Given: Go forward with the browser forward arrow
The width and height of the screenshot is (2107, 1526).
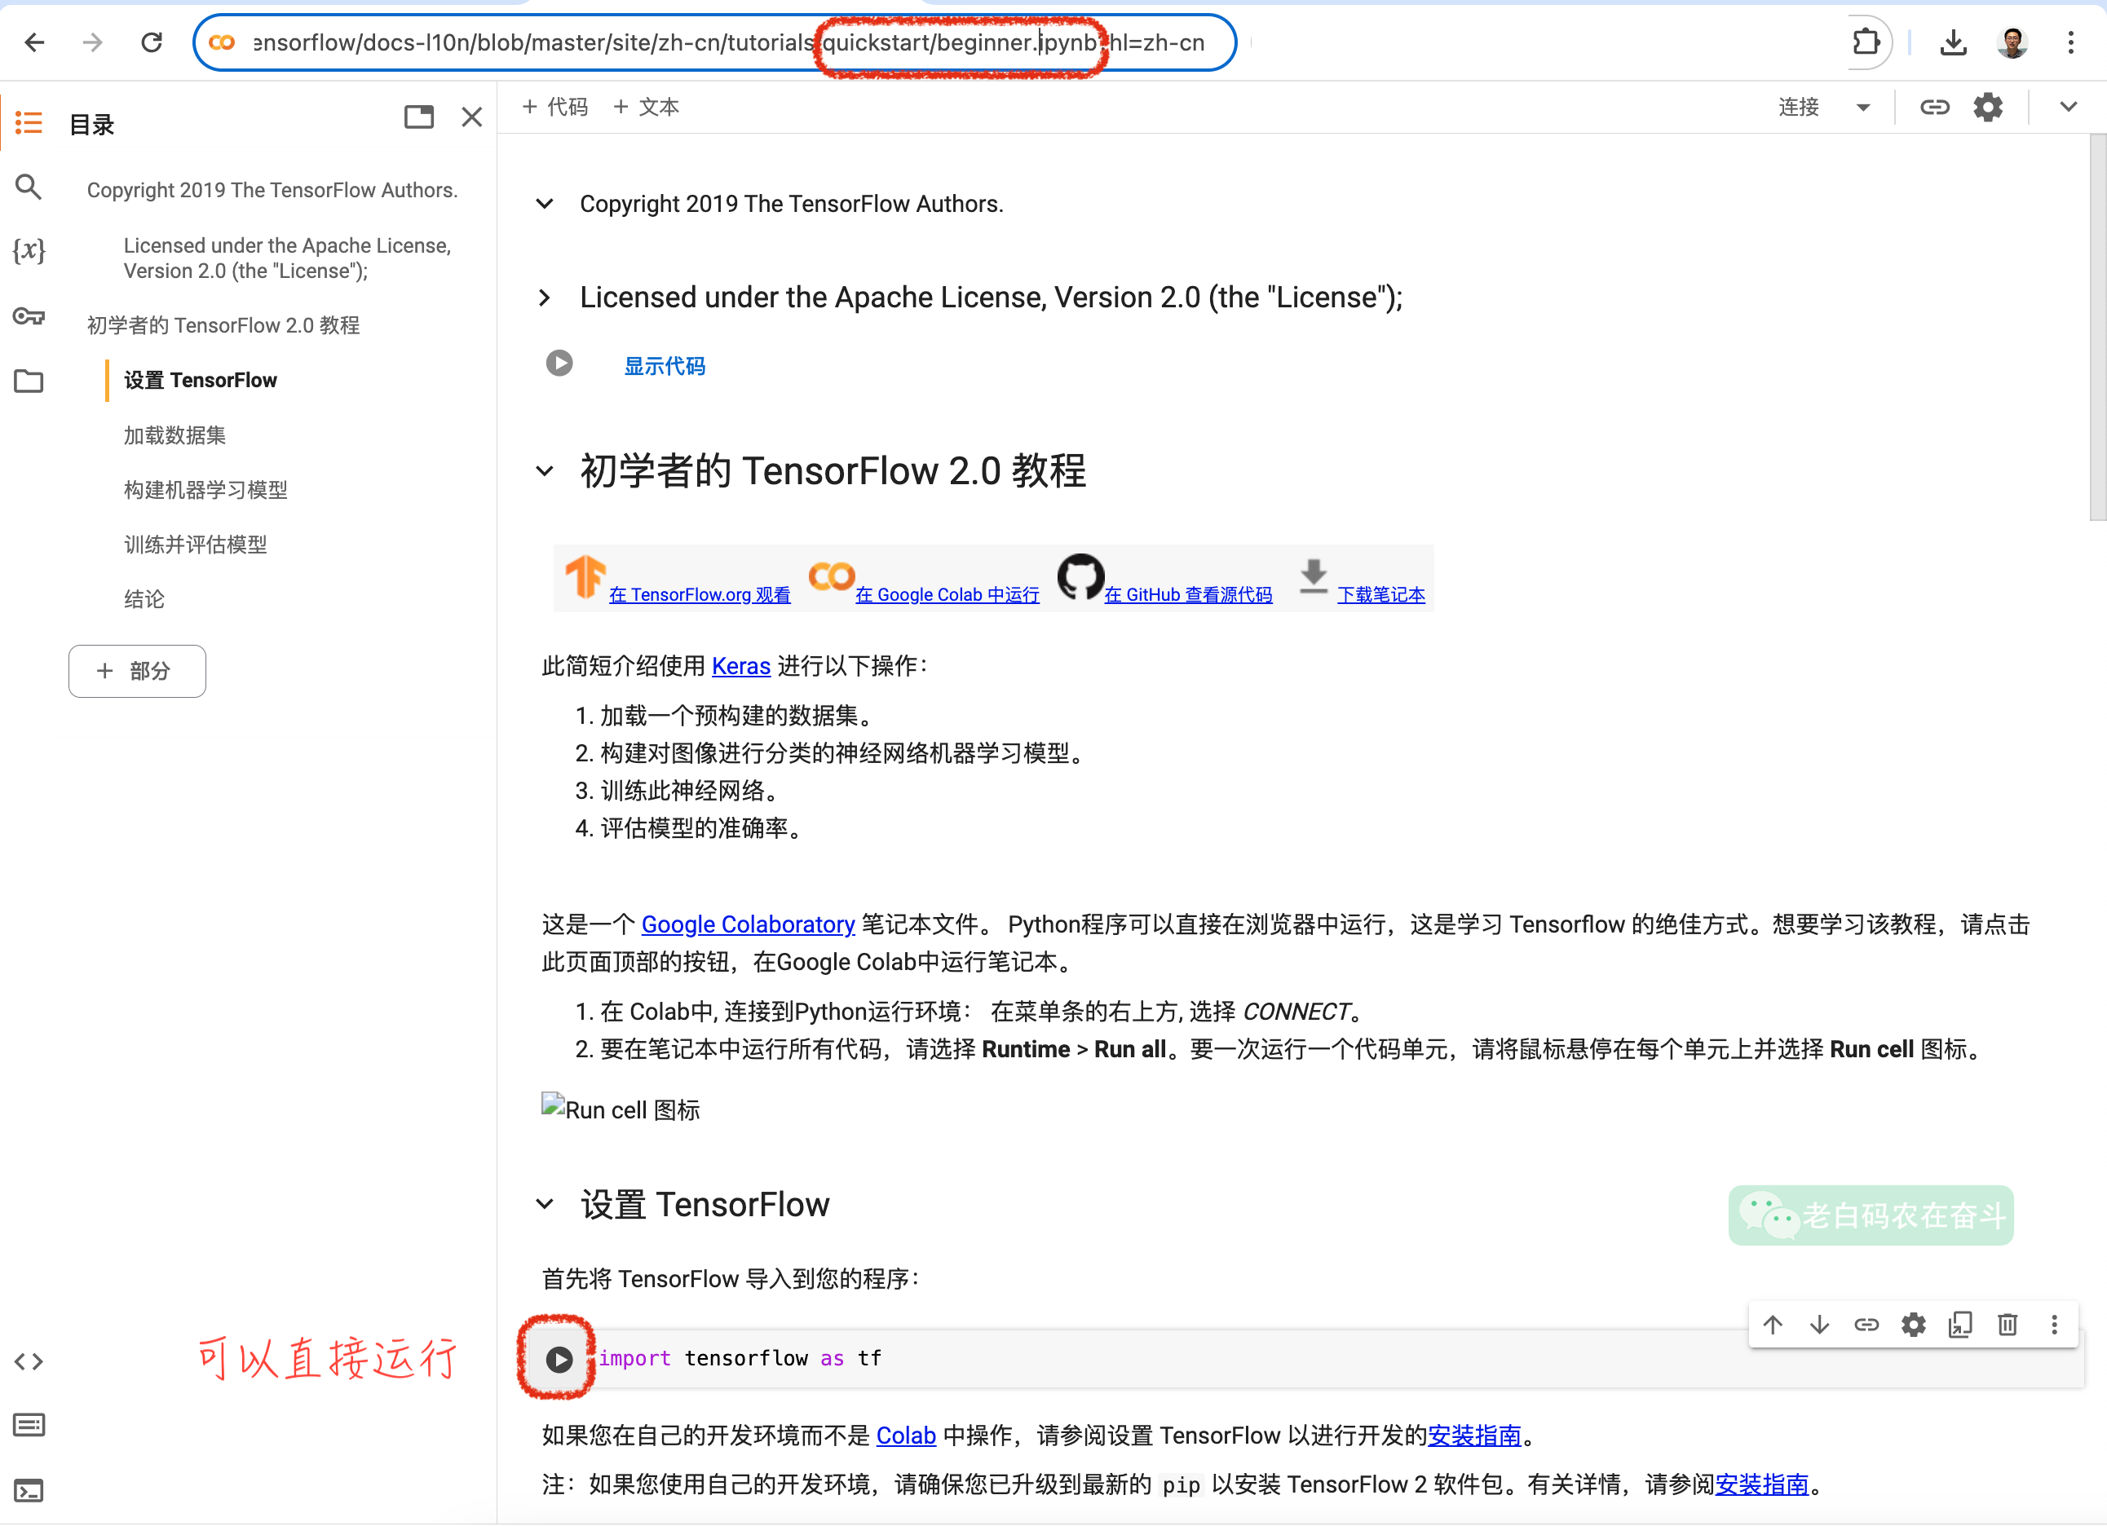Looking at the screenshot, I should click(92, 42).
